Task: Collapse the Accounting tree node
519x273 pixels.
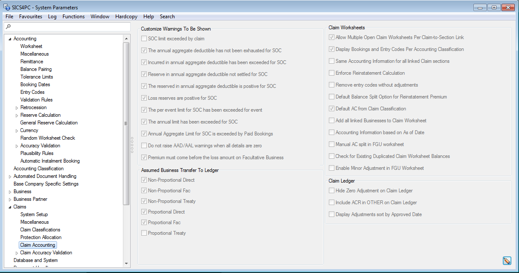Action: (x=10, y=39)
